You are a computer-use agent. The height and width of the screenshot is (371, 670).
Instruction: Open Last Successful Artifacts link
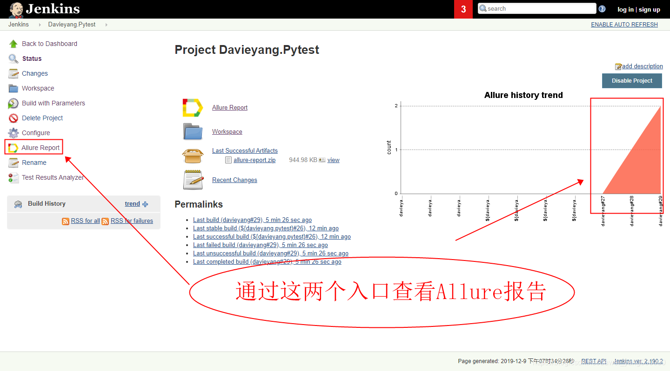pyautogui.click(x=245, y=150)
